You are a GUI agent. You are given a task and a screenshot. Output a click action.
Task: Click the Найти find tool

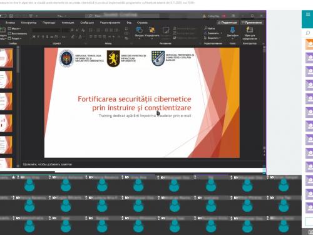coord(210,28)
